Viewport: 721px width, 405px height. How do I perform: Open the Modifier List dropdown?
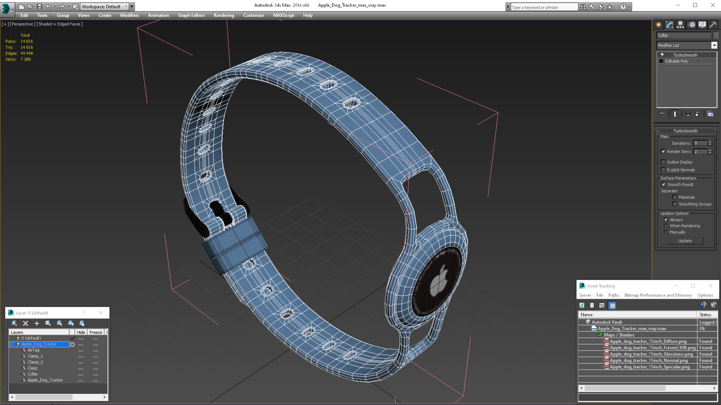714,45
